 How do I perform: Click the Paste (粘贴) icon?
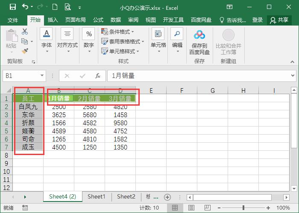[x=12, y=35]
